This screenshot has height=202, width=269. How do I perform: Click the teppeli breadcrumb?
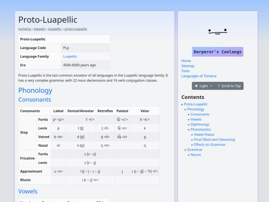click(39, 29)
